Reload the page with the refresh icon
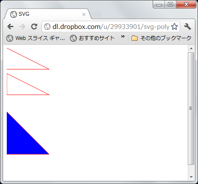The height and width of the screenshot is (184, 198). coord(34,26)
